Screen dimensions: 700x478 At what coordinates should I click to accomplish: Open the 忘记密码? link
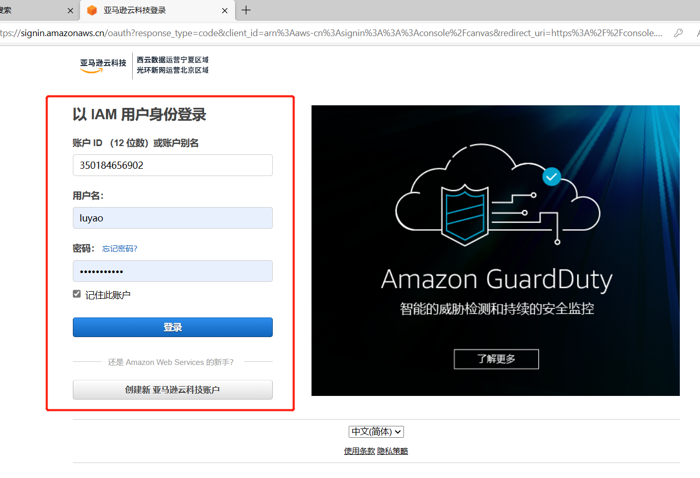click(x=120, y=249)
